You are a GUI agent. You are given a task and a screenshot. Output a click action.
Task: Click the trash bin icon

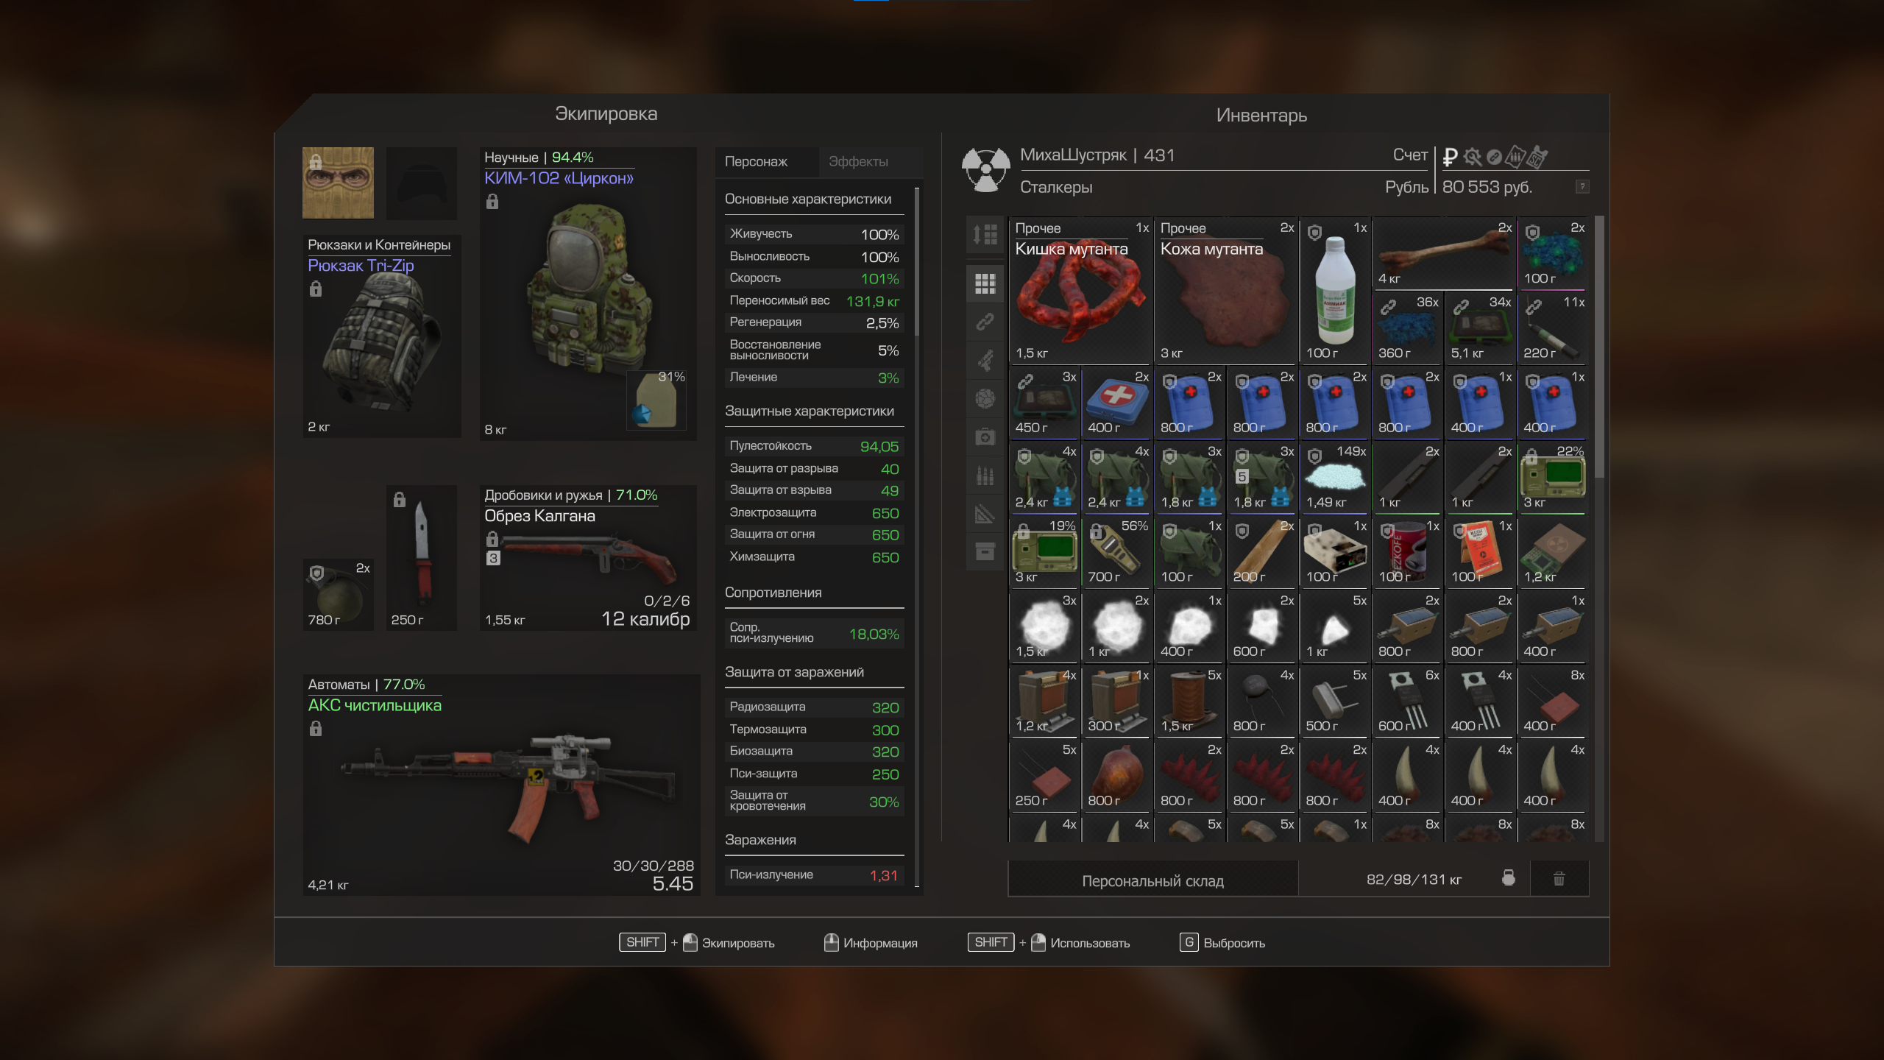tap(1559, 879)
